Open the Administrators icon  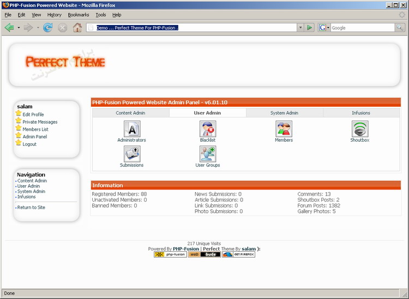pos(132,129)
